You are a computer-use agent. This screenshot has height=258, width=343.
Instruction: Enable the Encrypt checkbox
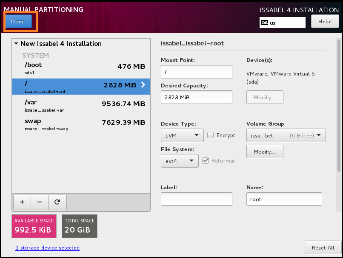[211, 135]
